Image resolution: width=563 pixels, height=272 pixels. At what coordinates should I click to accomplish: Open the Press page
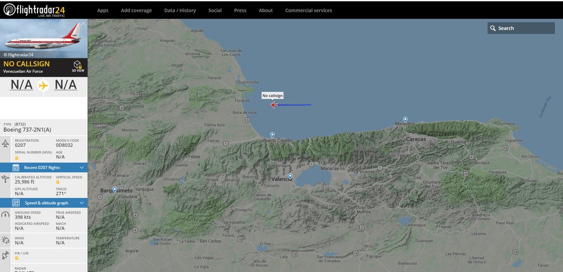(240, 10)
